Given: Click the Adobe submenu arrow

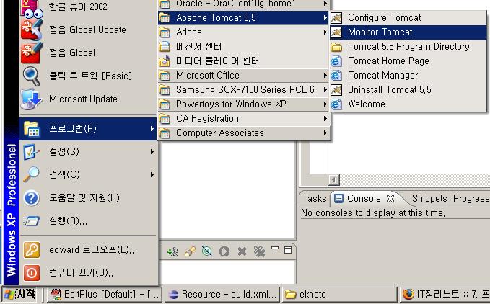Looking at the screenshot, I should pyautogui.click(x=325, y=32).
